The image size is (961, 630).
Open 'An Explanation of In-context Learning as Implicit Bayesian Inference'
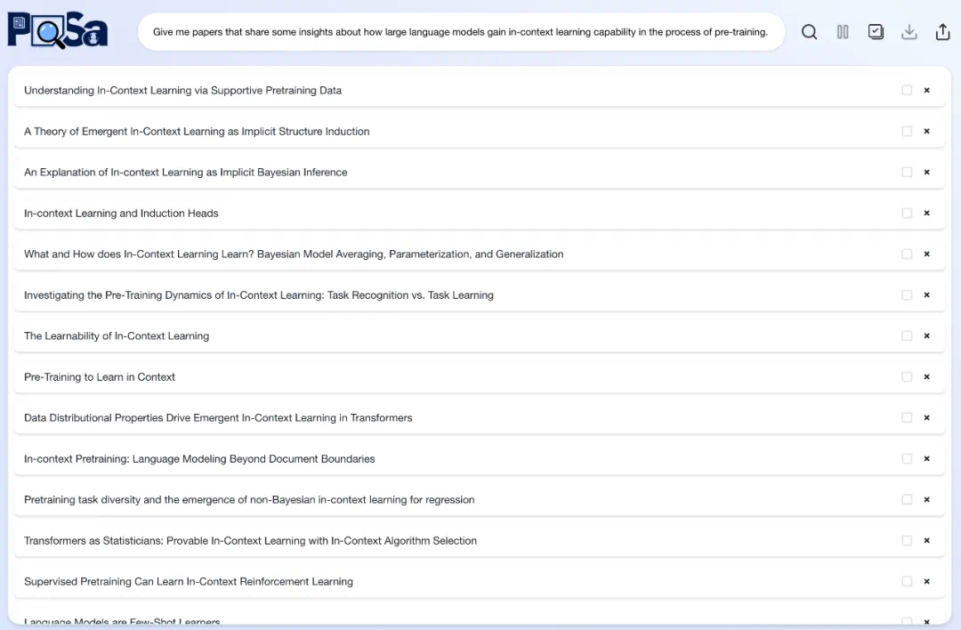tap(186, 173)
